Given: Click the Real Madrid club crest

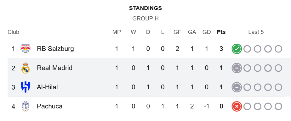Looking at the screenshot, I should 26,68.
